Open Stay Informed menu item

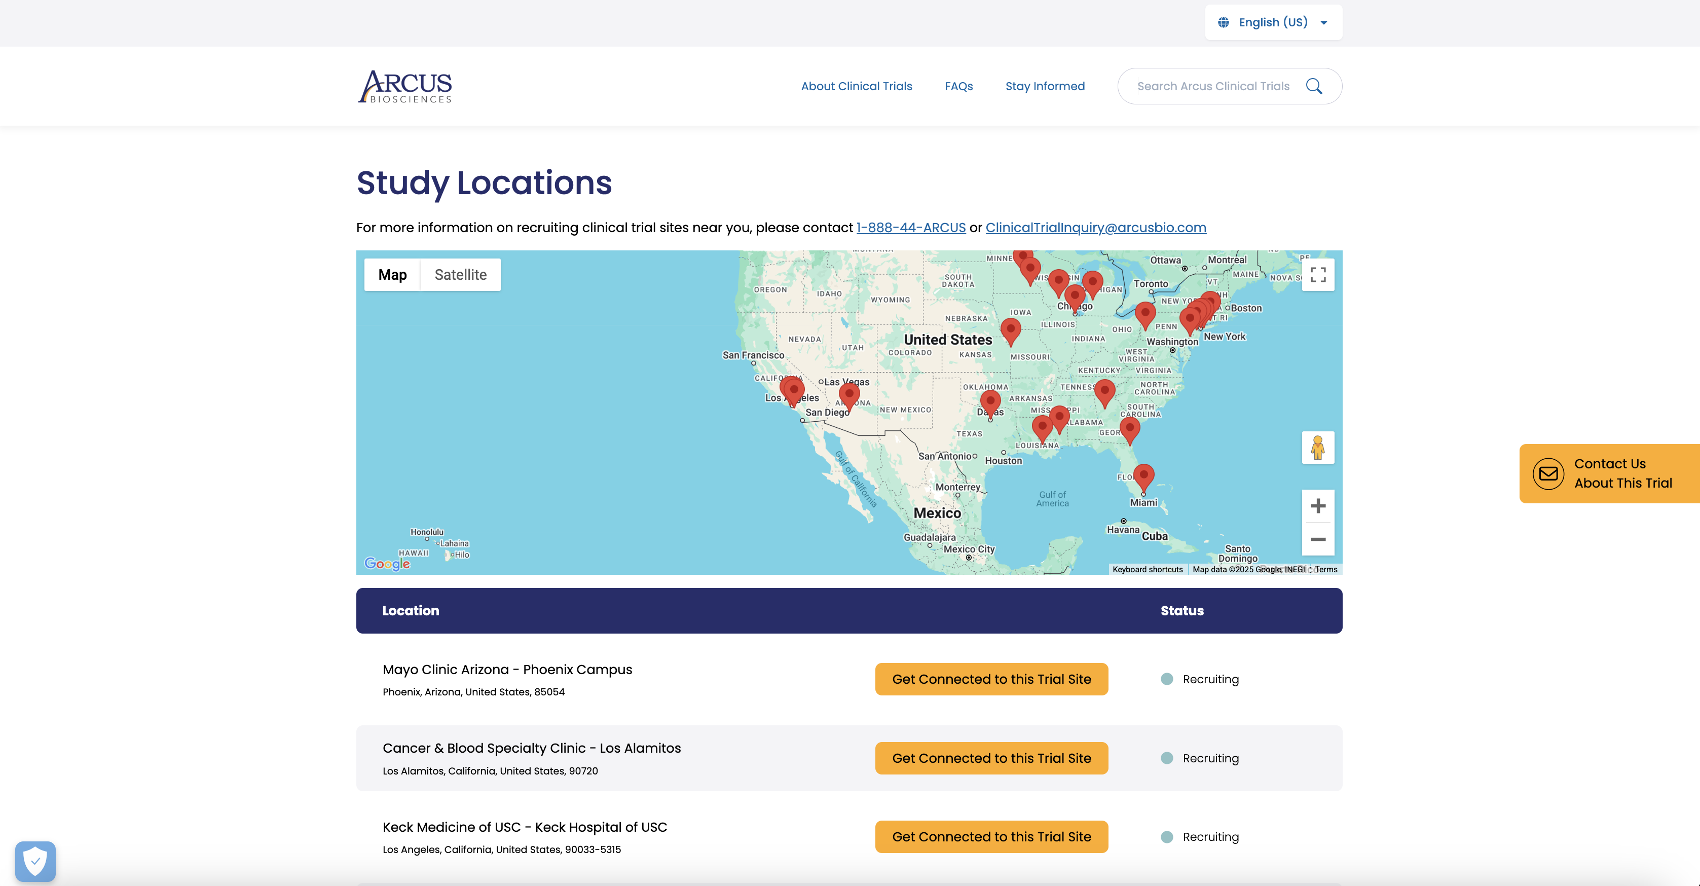(x=1045, y=87)
